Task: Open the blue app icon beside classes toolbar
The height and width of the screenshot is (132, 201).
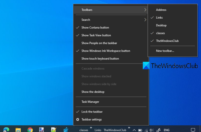Action: coord(66,130)
